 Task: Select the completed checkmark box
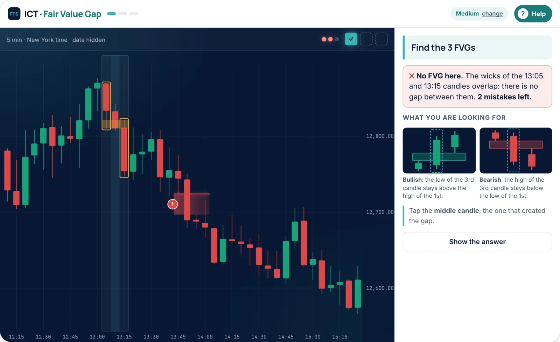point(351,39)
